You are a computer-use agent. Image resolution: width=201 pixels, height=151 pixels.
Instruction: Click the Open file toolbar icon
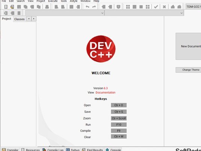pos(12,7)
